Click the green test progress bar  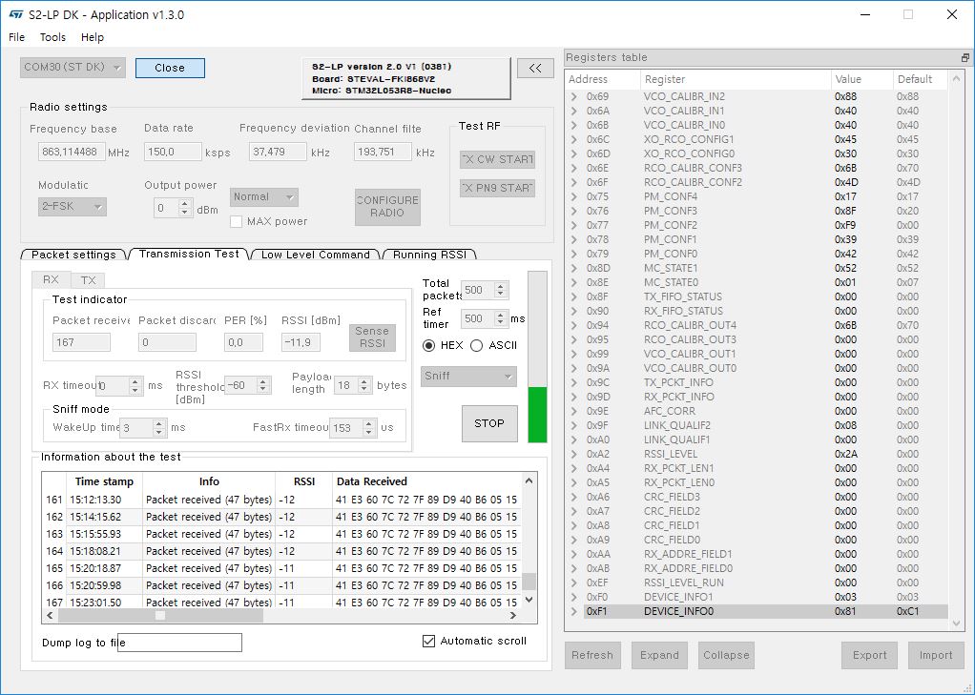pos(537,415)
